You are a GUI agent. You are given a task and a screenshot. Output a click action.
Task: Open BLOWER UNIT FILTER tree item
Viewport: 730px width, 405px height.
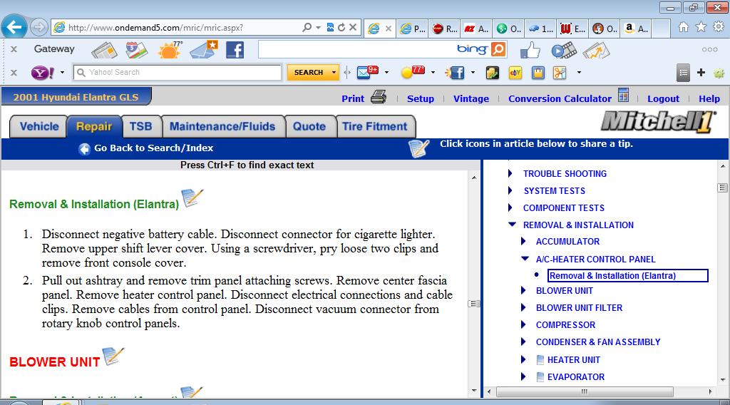tap(579, 308)
